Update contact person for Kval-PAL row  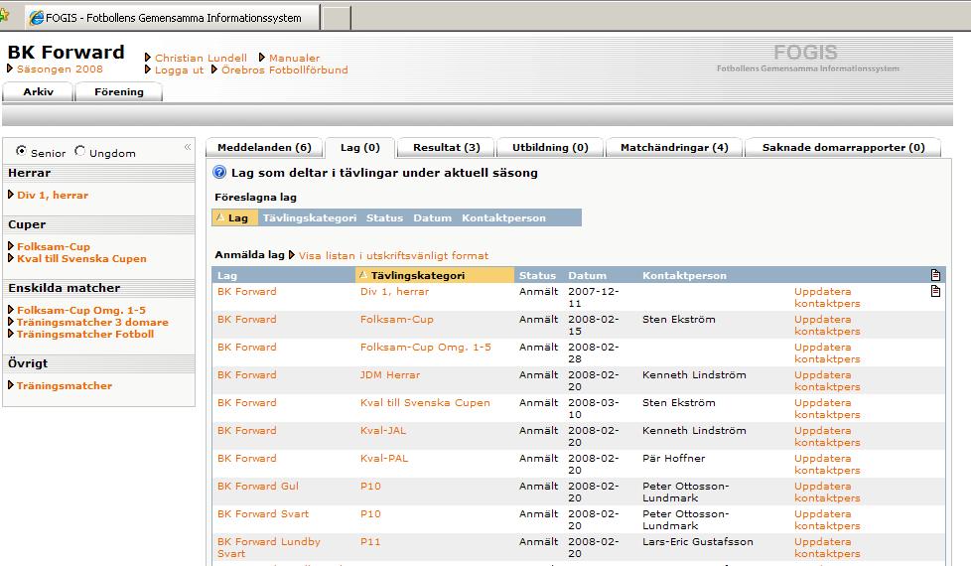[x=827, y=465]
